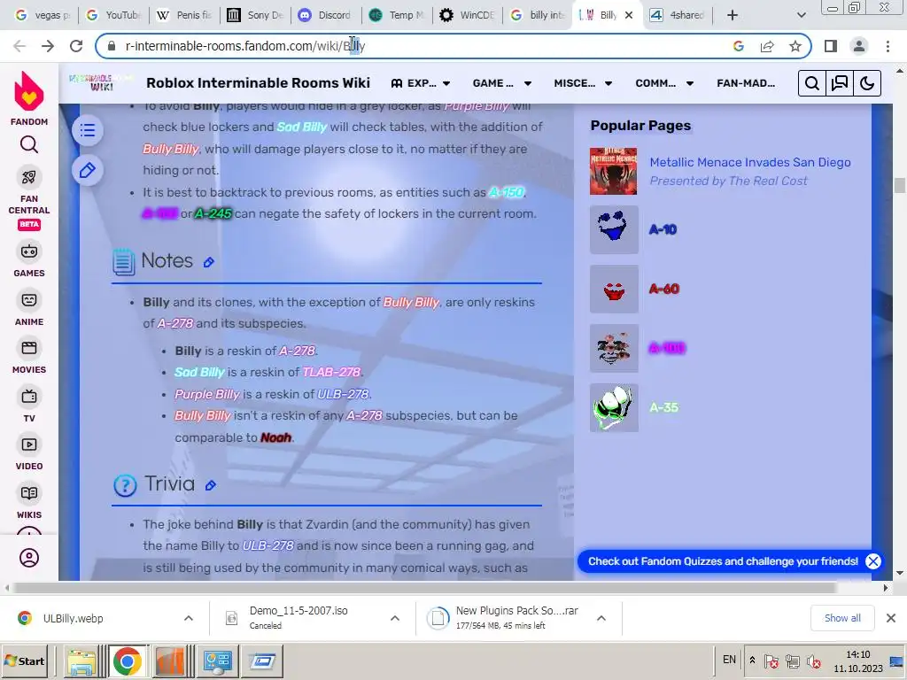
Task: Show hidden system tray icons
Action: coord(752,660)
